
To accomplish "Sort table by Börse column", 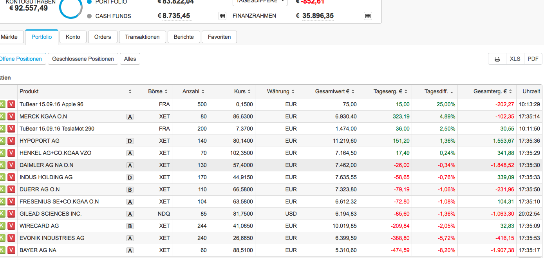I will (x=154, y=91).
